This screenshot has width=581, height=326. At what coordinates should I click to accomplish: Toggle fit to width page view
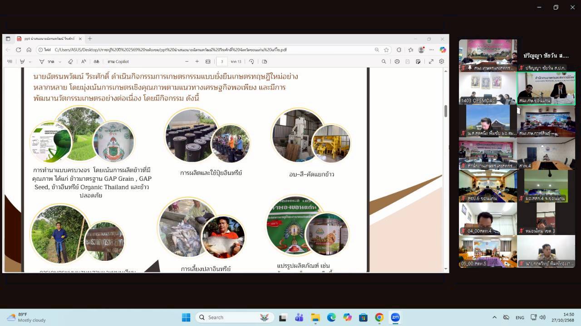(208, 62)
